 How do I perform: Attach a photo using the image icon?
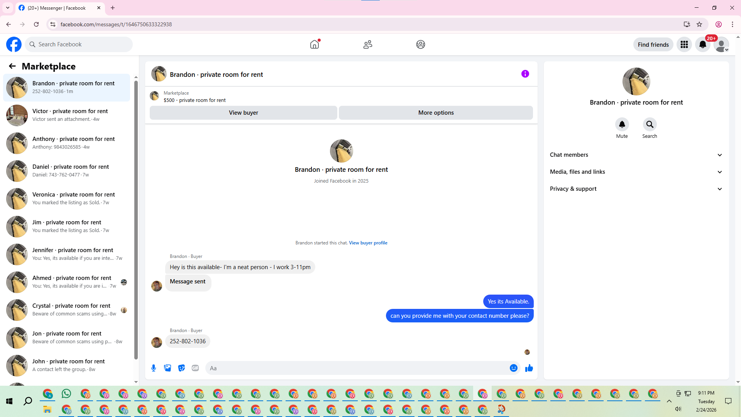tap(167, 368)
